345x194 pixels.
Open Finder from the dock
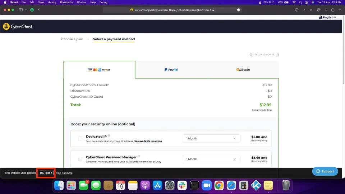click(x=59, y=185)
